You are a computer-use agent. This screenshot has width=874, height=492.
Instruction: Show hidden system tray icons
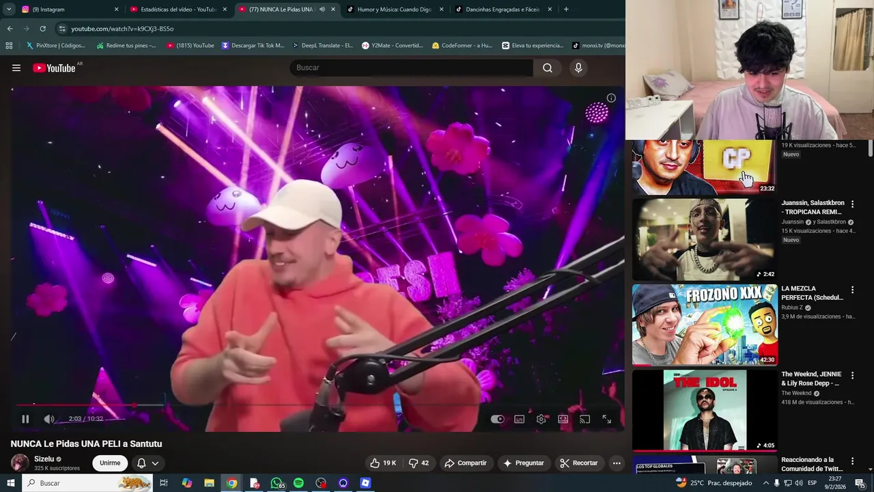(765, 483)
